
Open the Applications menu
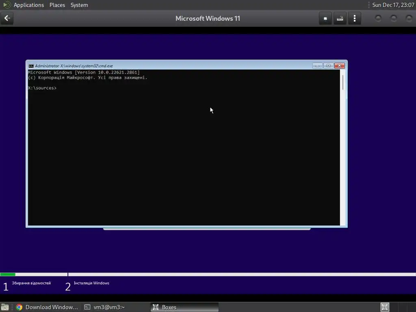29,5
